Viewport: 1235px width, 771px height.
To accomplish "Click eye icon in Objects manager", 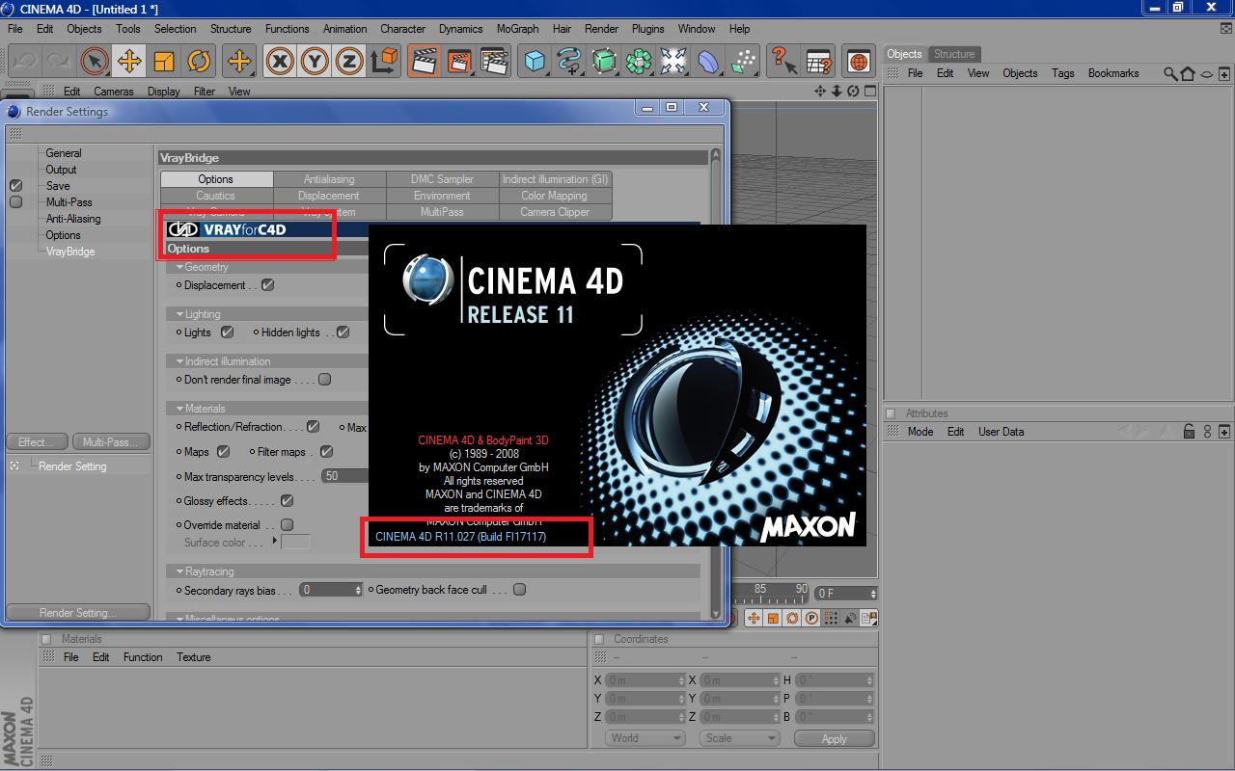I will [x=1206, y=73].
